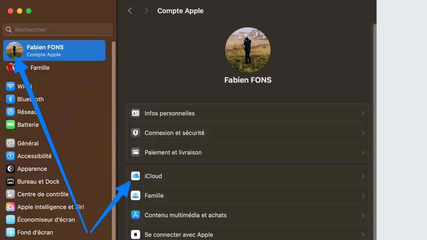This screenshot has width=427, height=240.
Task: Open Centre de contrôle label
Action: 43,194
